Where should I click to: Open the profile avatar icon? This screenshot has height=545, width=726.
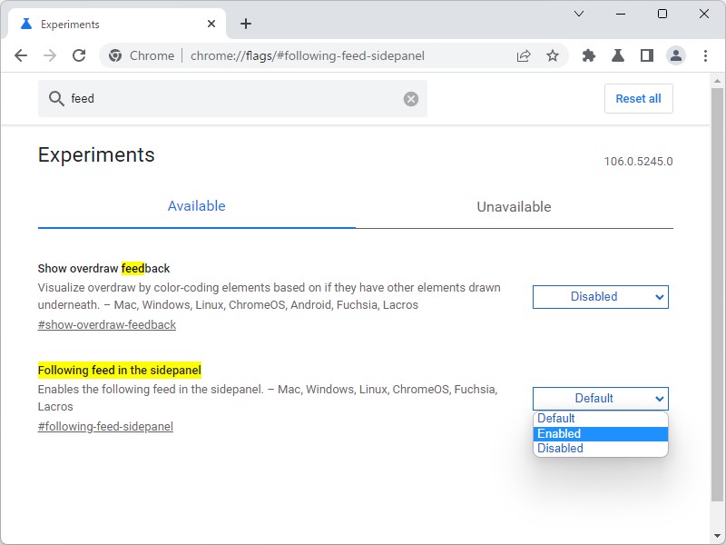pyautogui.click(x=676, y=55)
